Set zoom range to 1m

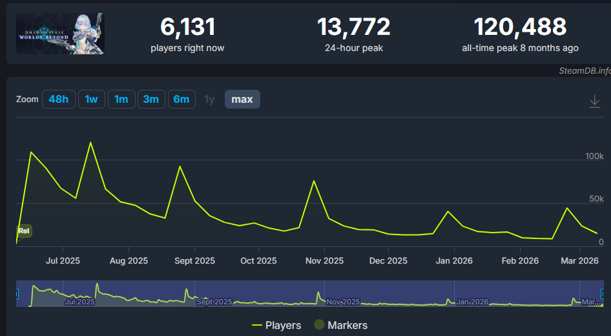click(121, 99)
